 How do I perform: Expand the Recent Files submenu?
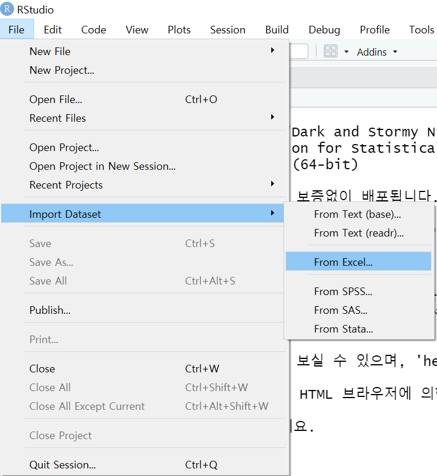click(142, 118)
